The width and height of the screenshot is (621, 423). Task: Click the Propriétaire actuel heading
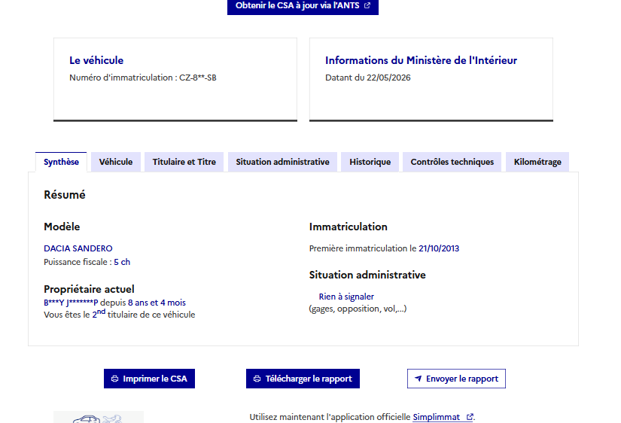pos(89,289)
